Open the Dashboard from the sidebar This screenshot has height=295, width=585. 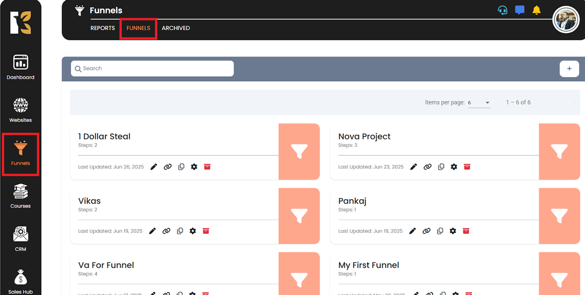coord(20,67)
